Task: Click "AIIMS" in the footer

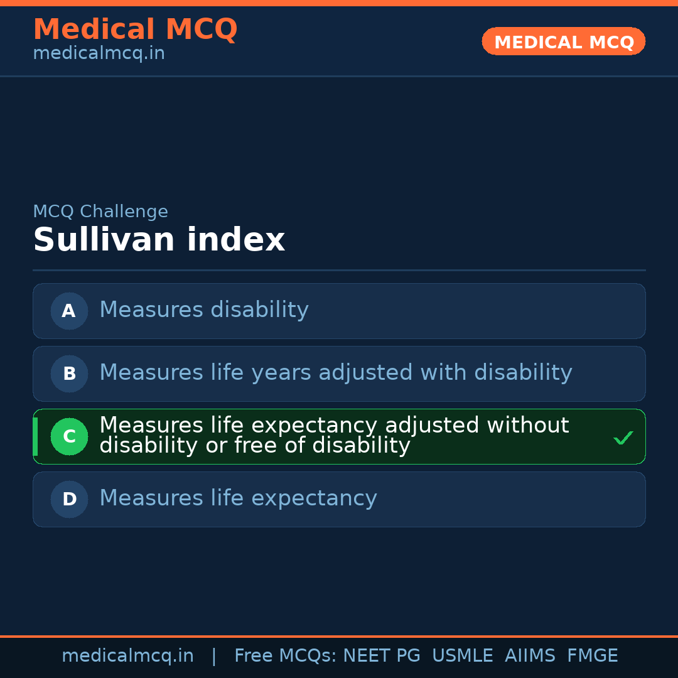Action: coord(530,656)
